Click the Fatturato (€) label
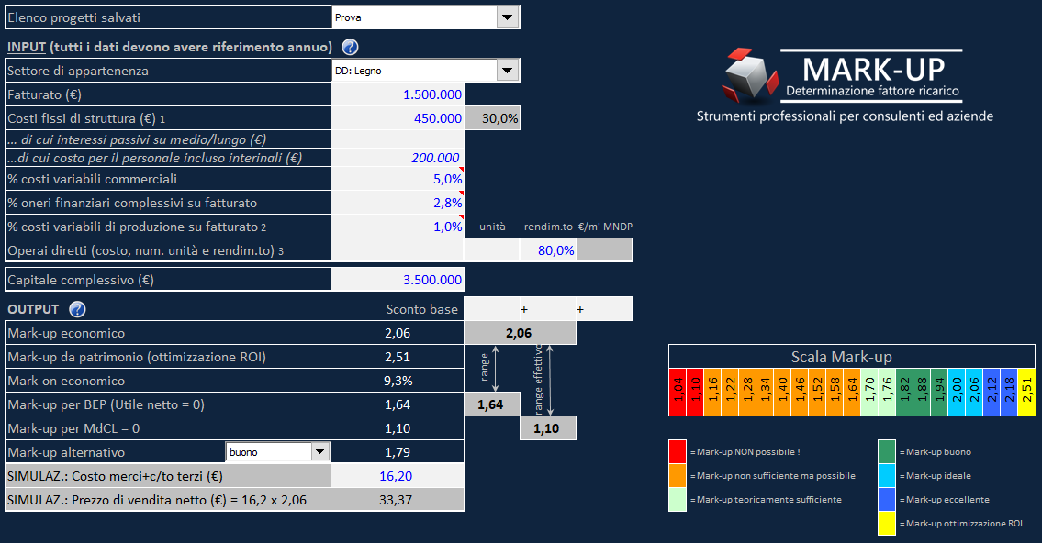 (44, 94)
